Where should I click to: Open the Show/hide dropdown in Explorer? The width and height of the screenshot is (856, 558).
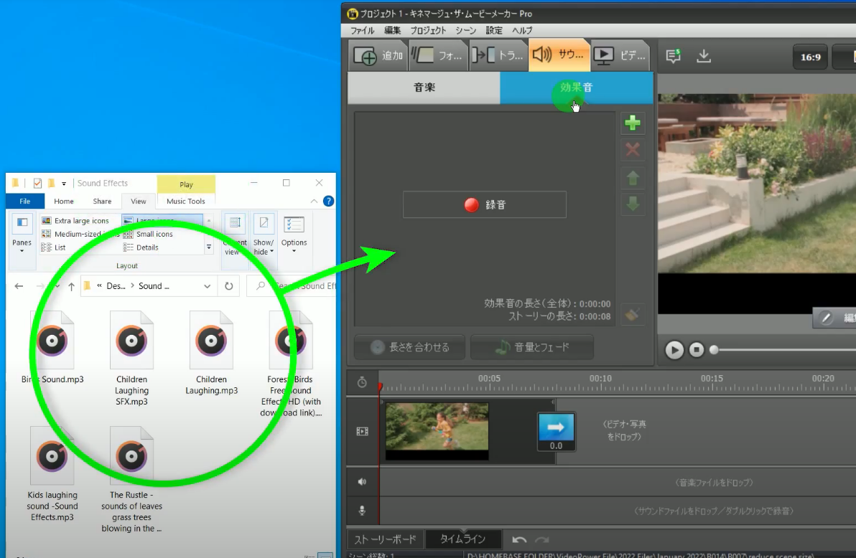264,234
